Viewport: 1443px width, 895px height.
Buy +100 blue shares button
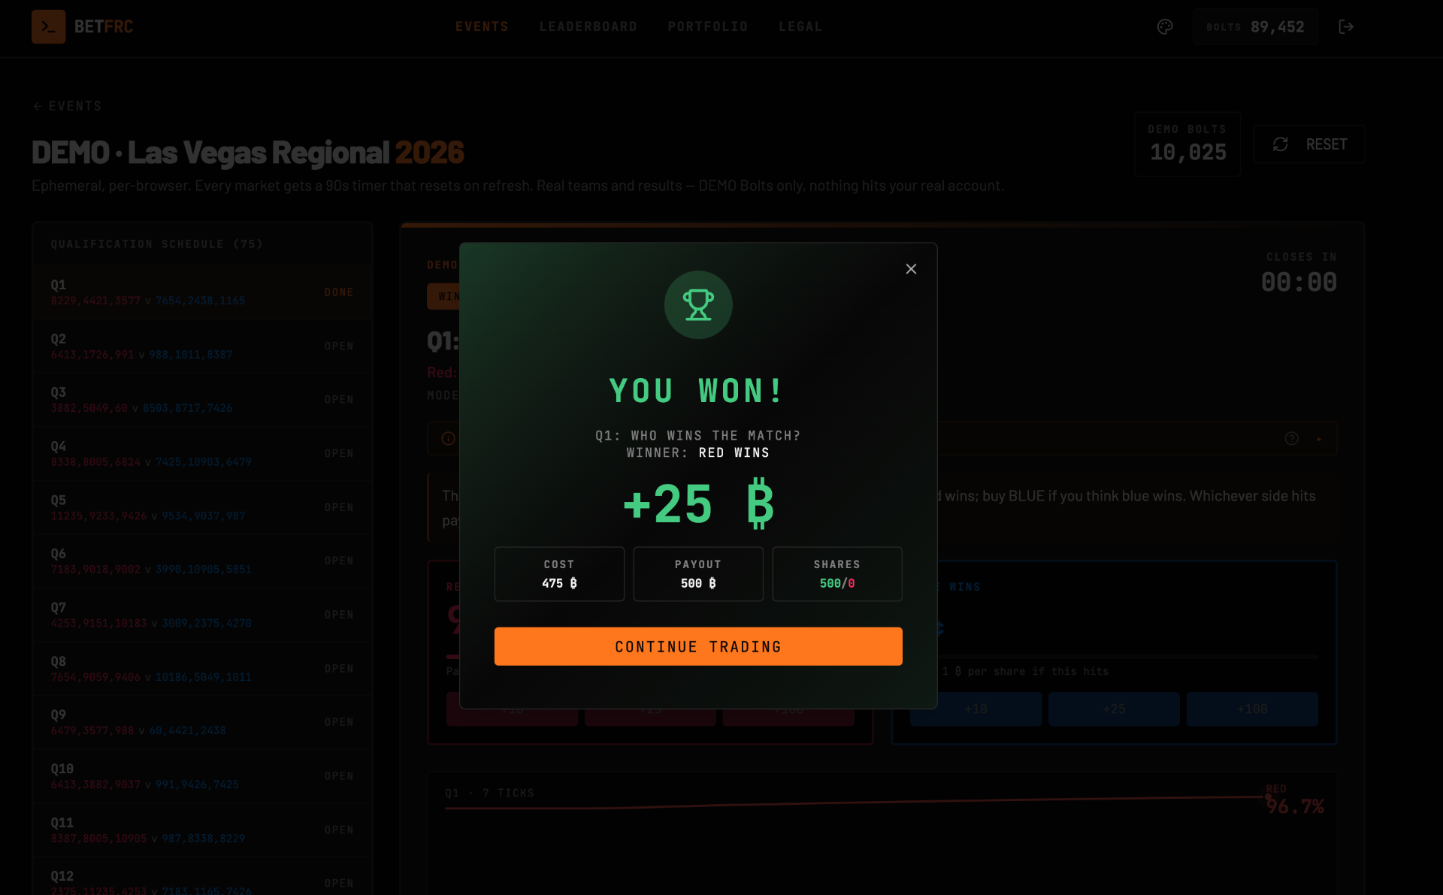[x=1252, y=709]
